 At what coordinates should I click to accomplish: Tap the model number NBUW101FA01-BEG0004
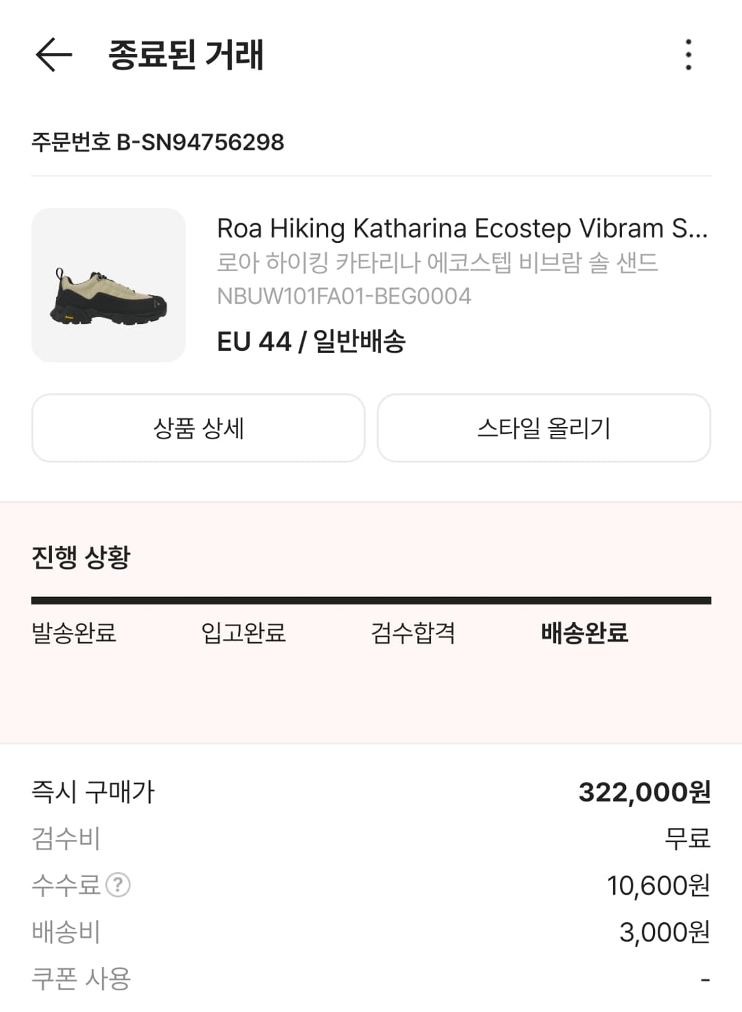[x=343, y=296]
